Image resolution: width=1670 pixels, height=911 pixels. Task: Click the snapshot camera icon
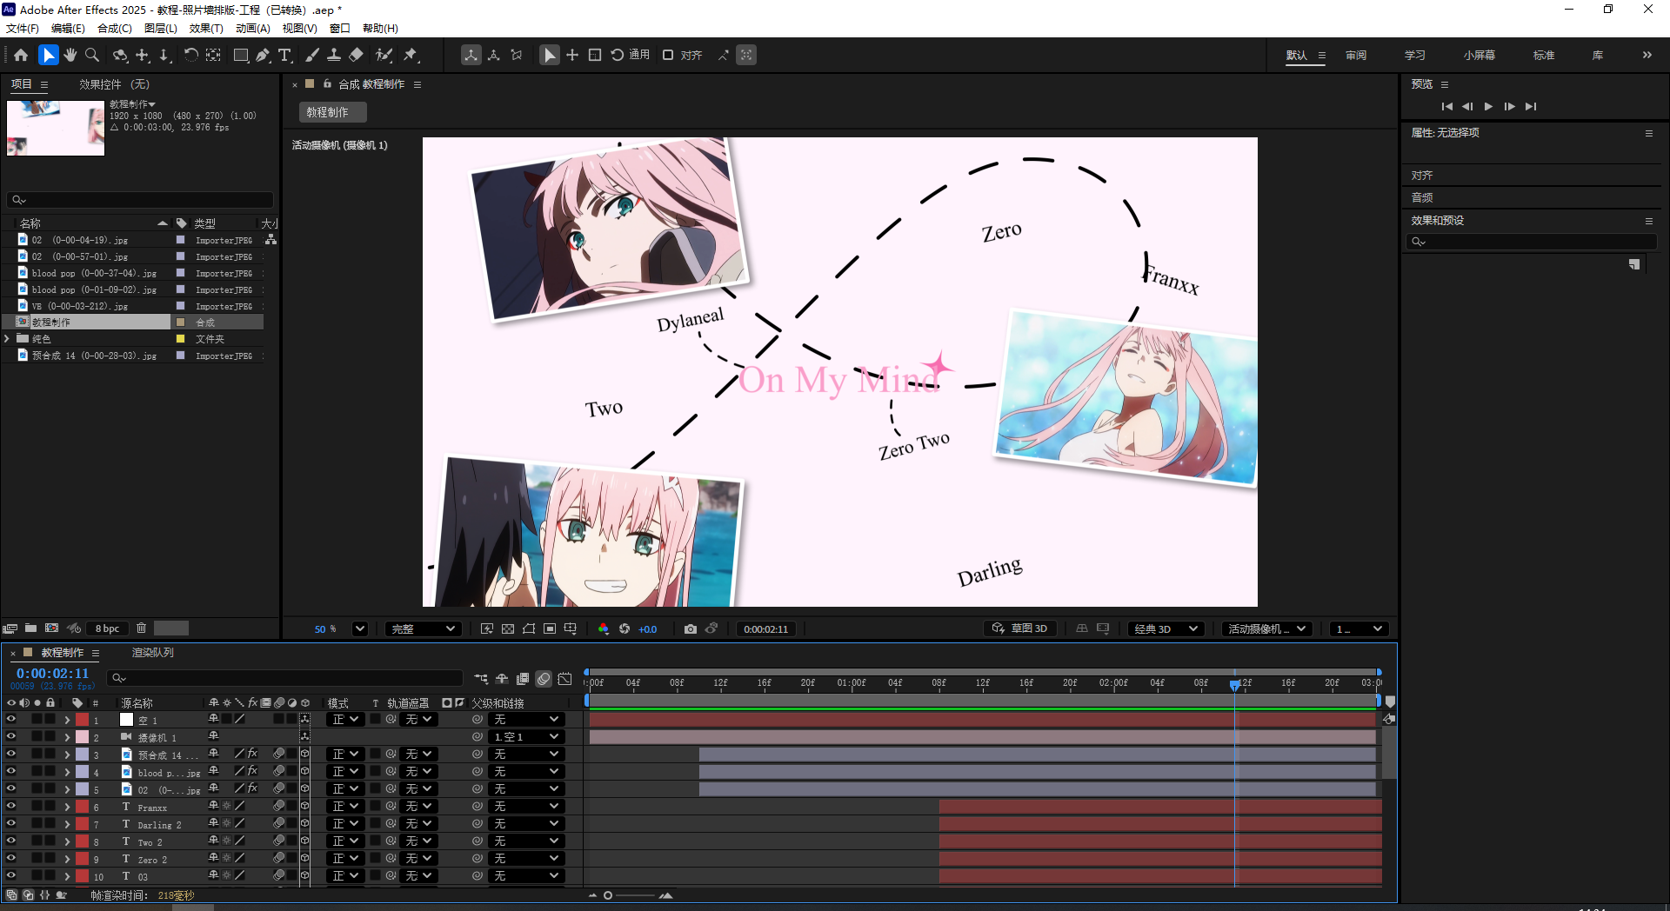pos(691,628)
